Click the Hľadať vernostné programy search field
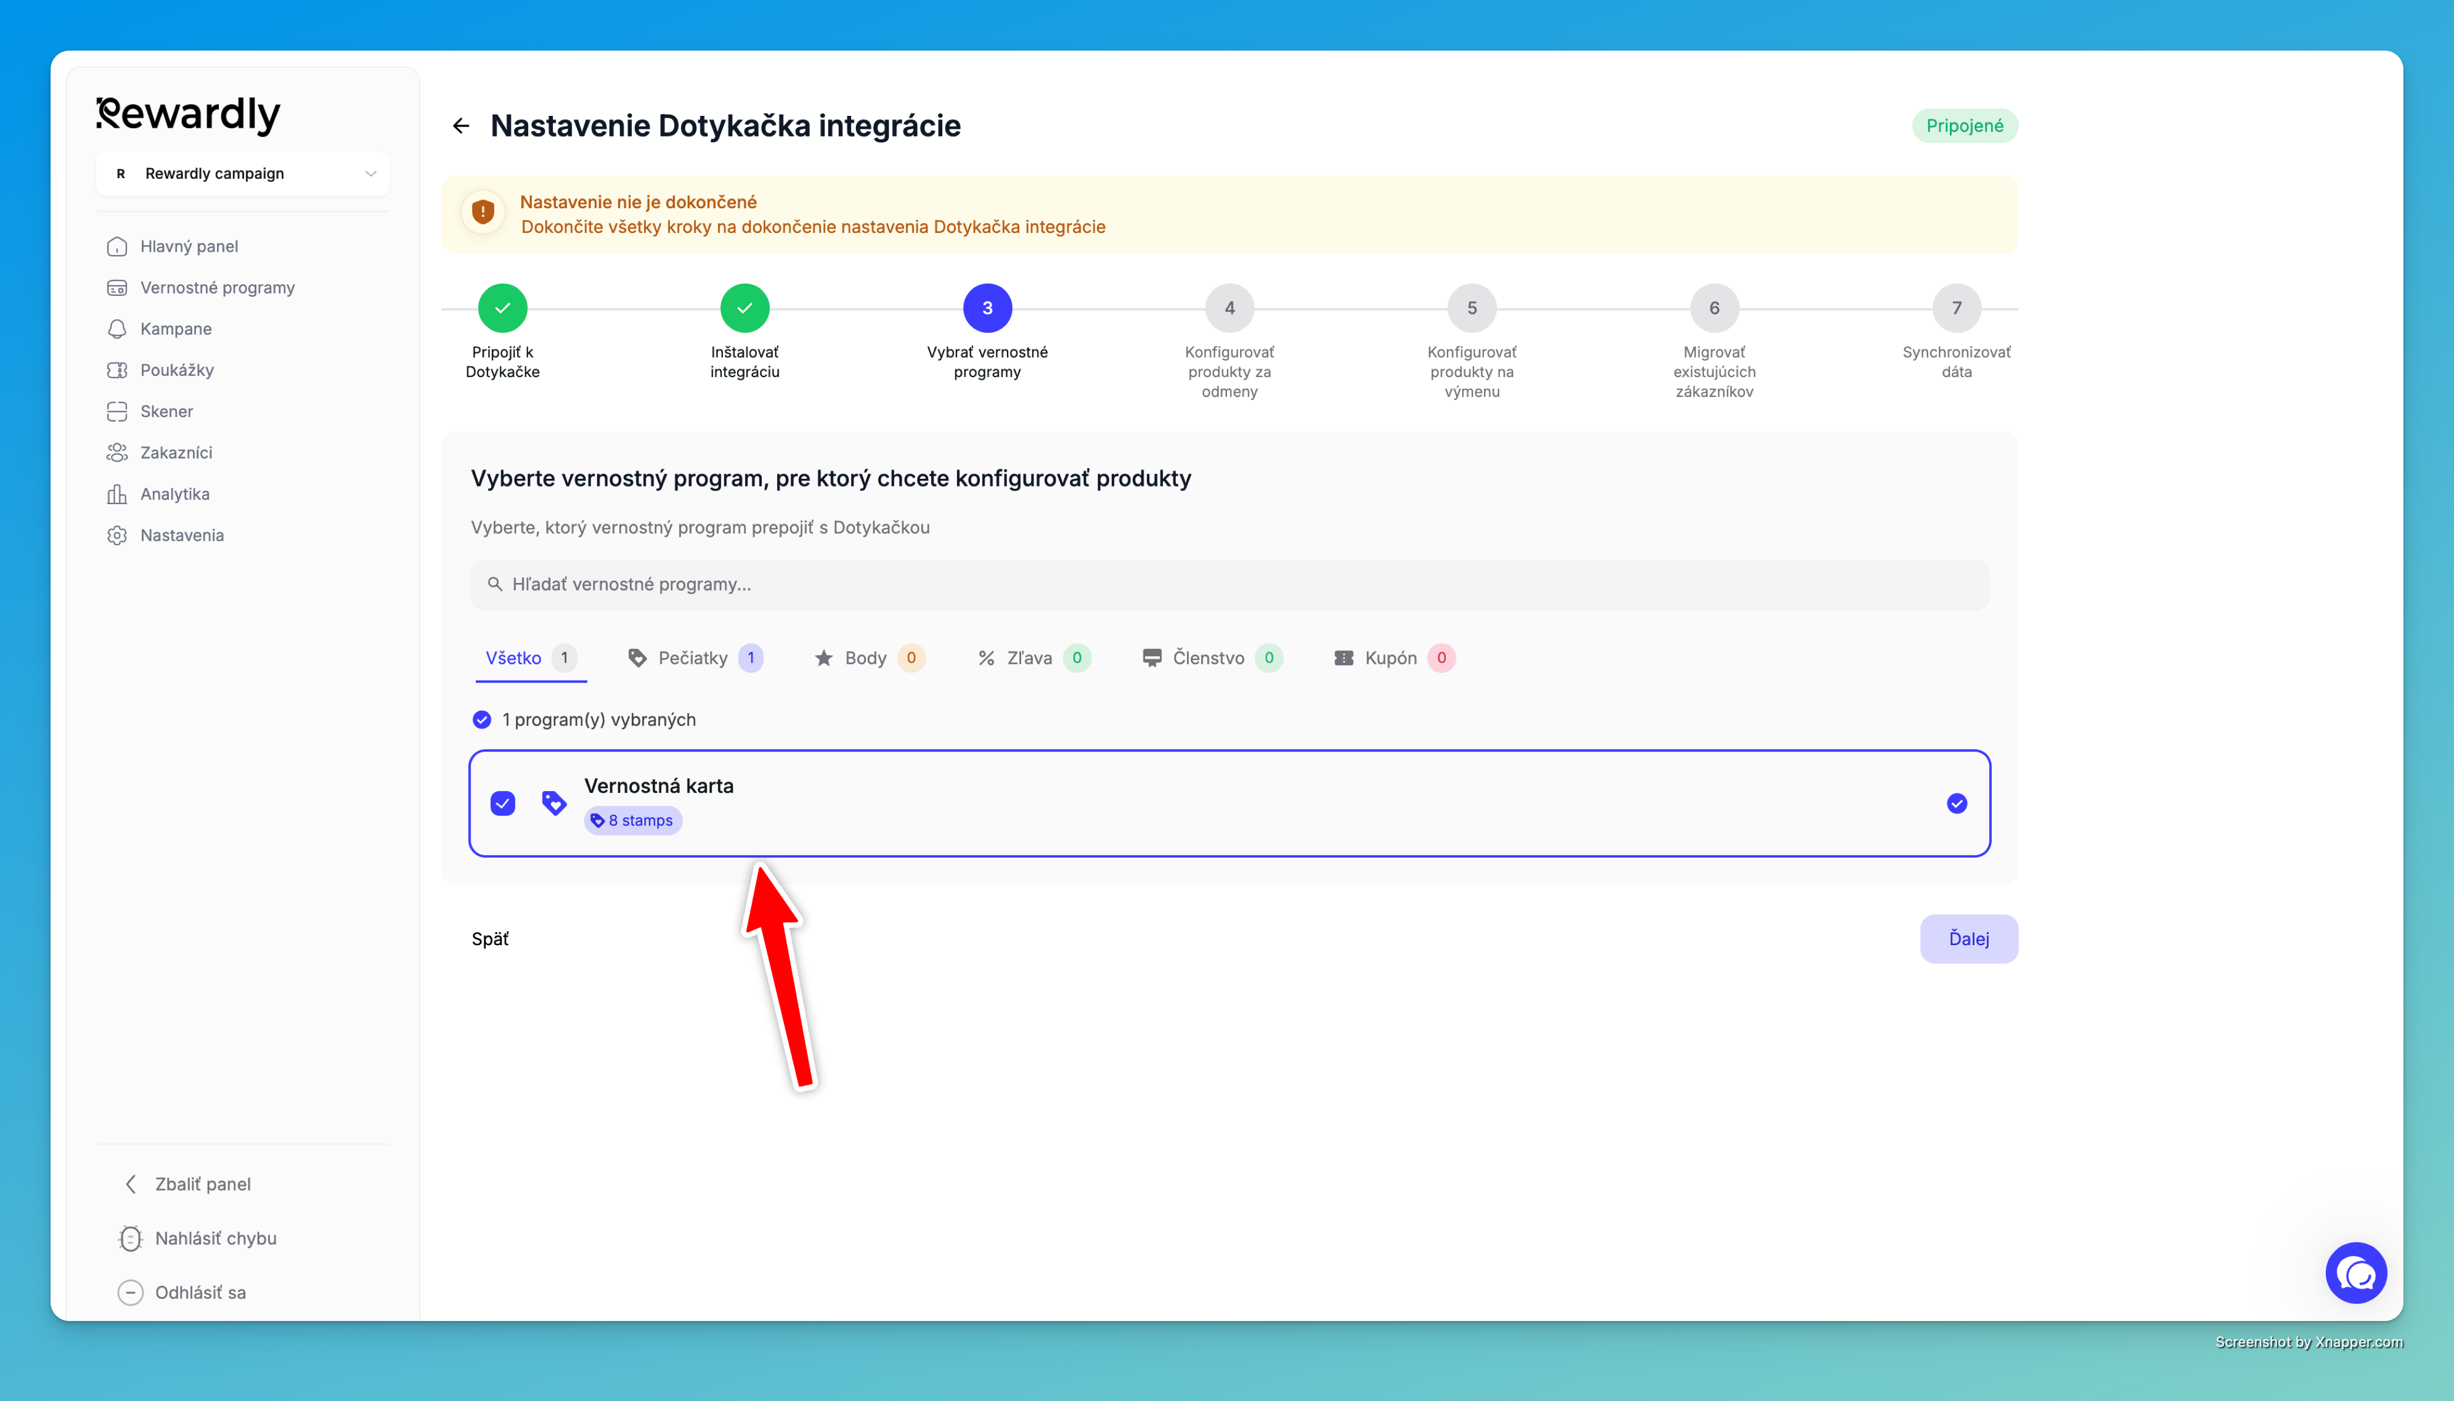 1229,585
